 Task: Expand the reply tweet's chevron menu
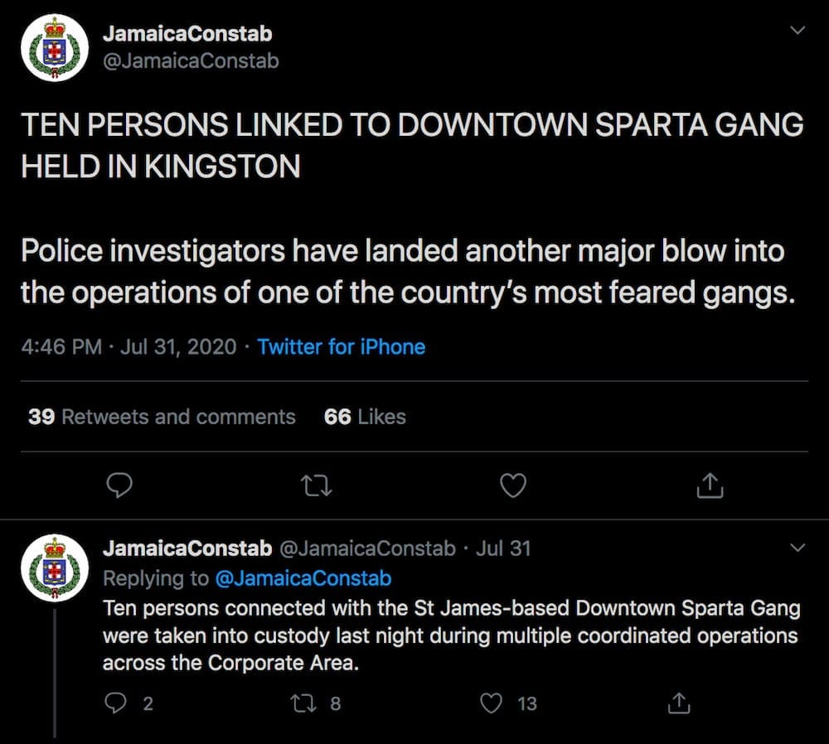click(x=797, y=547)
